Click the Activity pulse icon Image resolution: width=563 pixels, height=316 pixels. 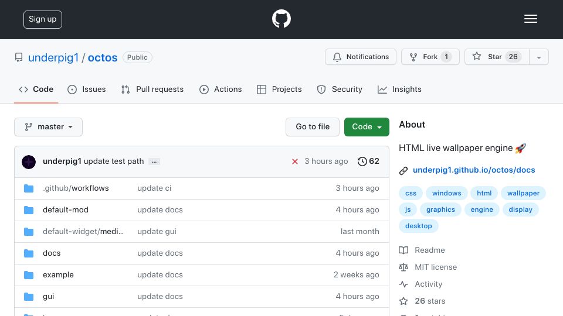click(403, 284)
